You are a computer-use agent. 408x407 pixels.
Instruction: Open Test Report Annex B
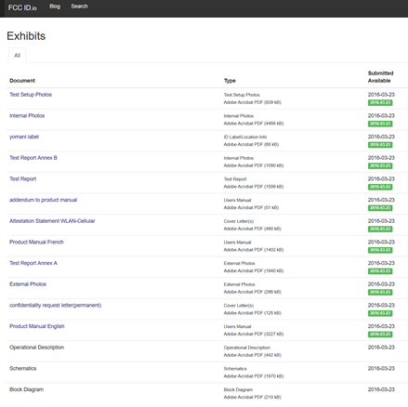click(x=33, y=158)
